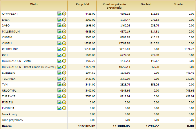This screenshot has height=129, width=196.
Task: Click the URLOPYPL chart icon
Action: [59, 90]
